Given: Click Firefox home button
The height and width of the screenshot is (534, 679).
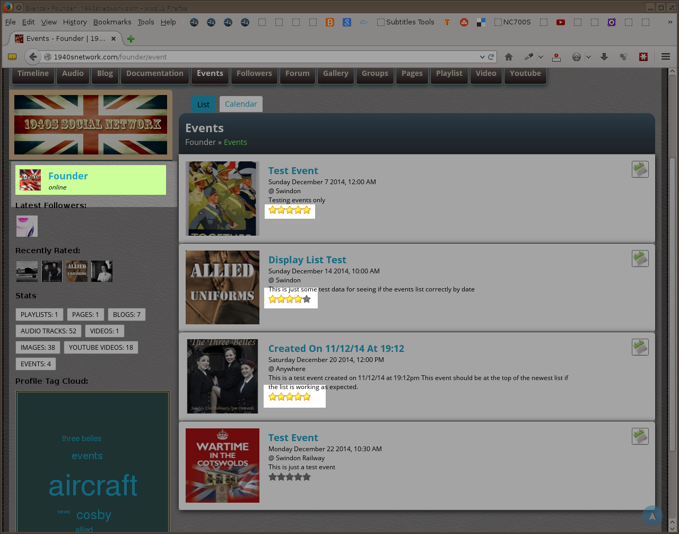Looking at the screenshot, I should tap(509, 57).
